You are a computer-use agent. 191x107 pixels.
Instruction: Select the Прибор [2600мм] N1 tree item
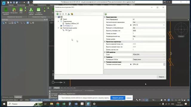click(72, 23)
